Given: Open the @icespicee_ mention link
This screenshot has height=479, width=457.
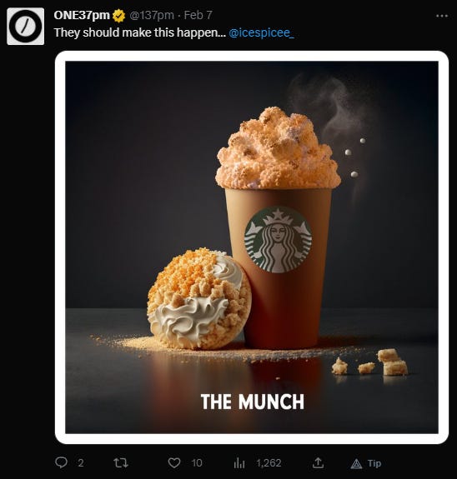Looking at the screenshot, I should click(x=261, y=32).
